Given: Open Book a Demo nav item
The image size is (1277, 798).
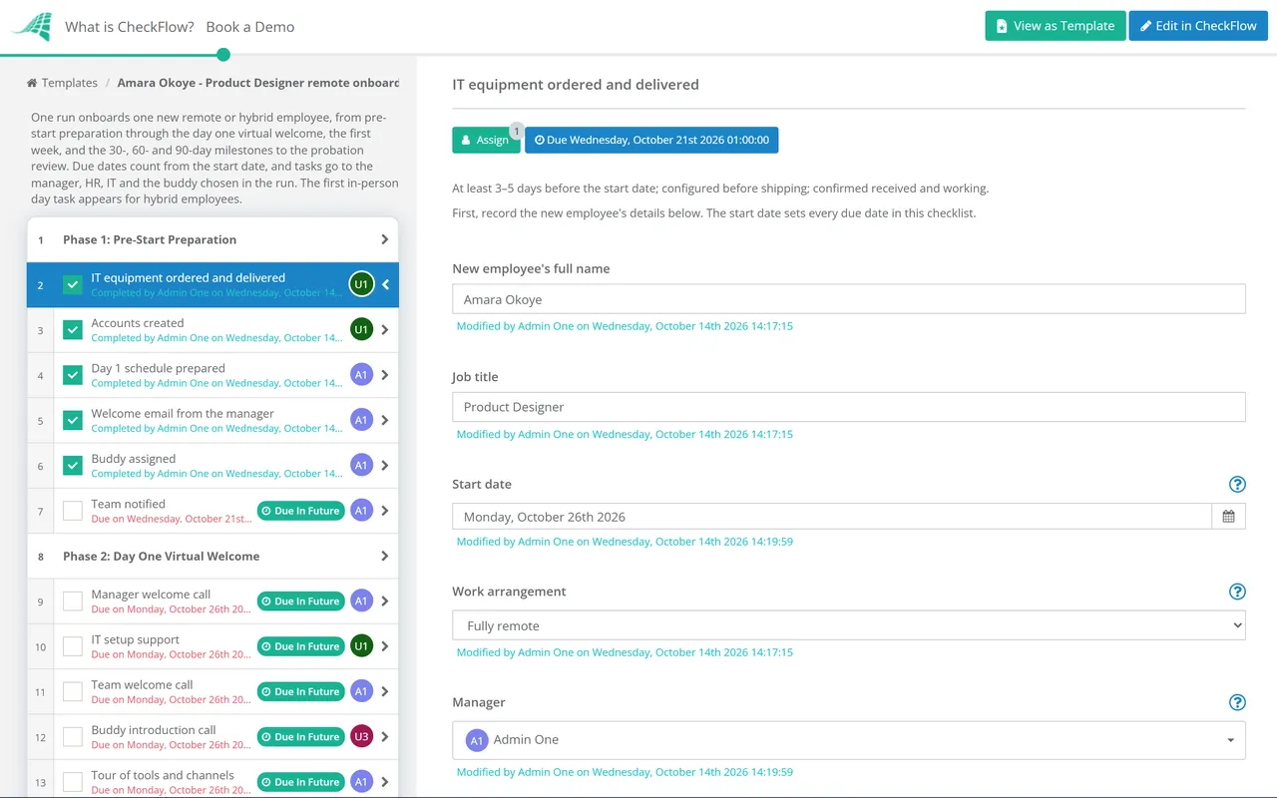Looking at the screenshot, I should (x=250, y=27).
